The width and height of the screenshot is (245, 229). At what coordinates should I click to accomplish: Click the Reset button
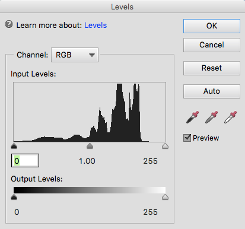click(x=212, y=68)
